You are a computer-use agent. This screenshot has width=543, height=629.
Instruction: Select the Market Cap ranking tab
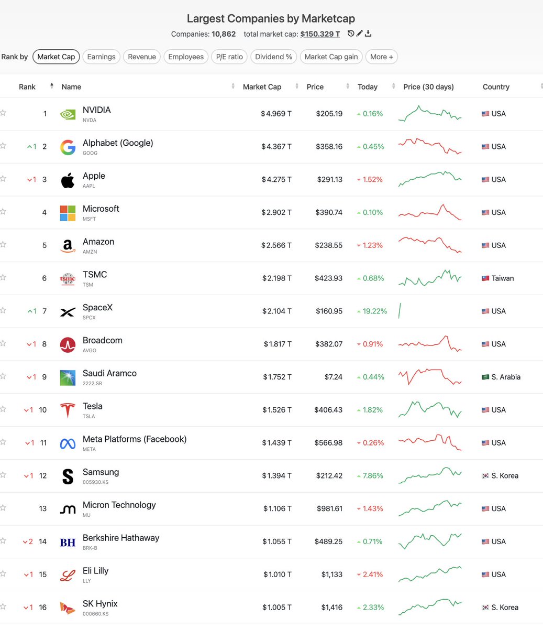[56, 57]
